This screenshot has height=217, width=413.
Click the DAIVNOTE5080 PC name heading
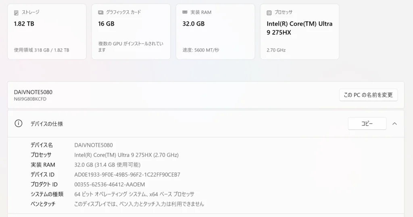(x=33, y=92)
